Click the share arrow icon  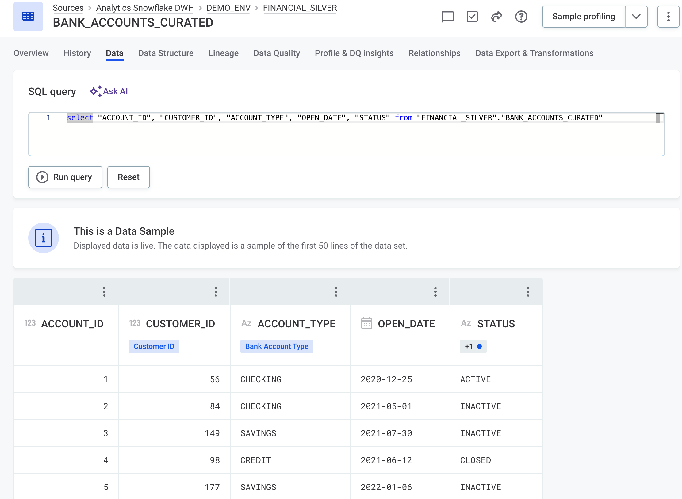pyautogui.click(x=496, y=17)
